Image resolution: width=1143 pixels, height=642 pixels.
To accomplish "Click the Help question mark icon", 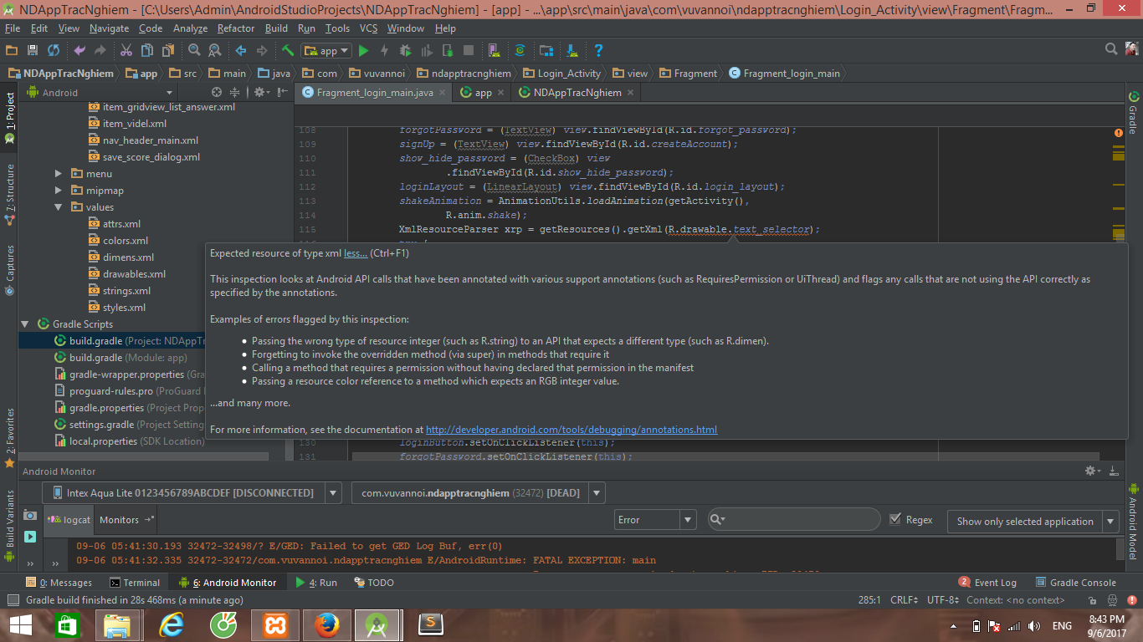I will click(598, 51).
